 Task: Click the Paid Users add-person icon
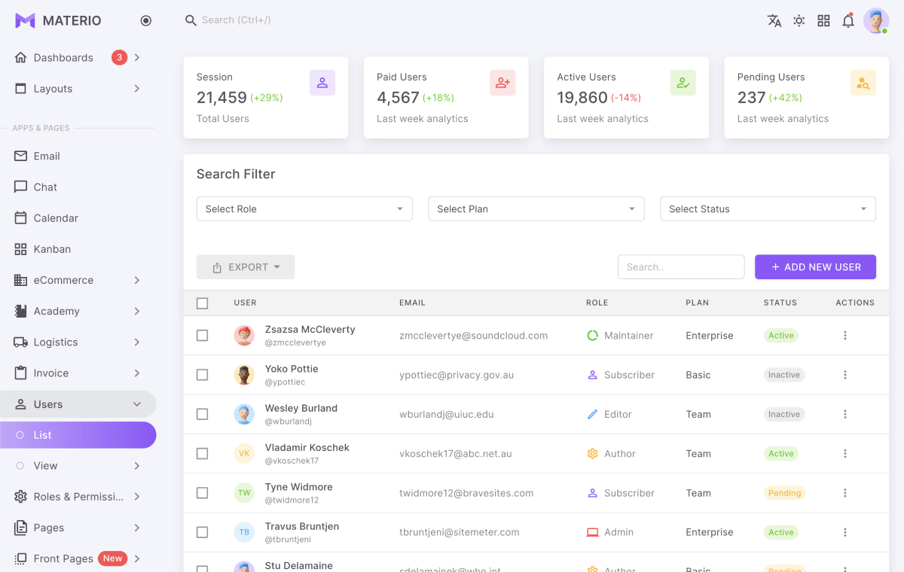(x=502, y=83)
